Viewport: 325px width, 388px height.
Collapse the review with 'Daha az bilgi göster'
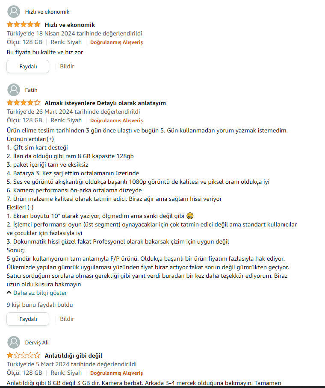pos(37,293)
